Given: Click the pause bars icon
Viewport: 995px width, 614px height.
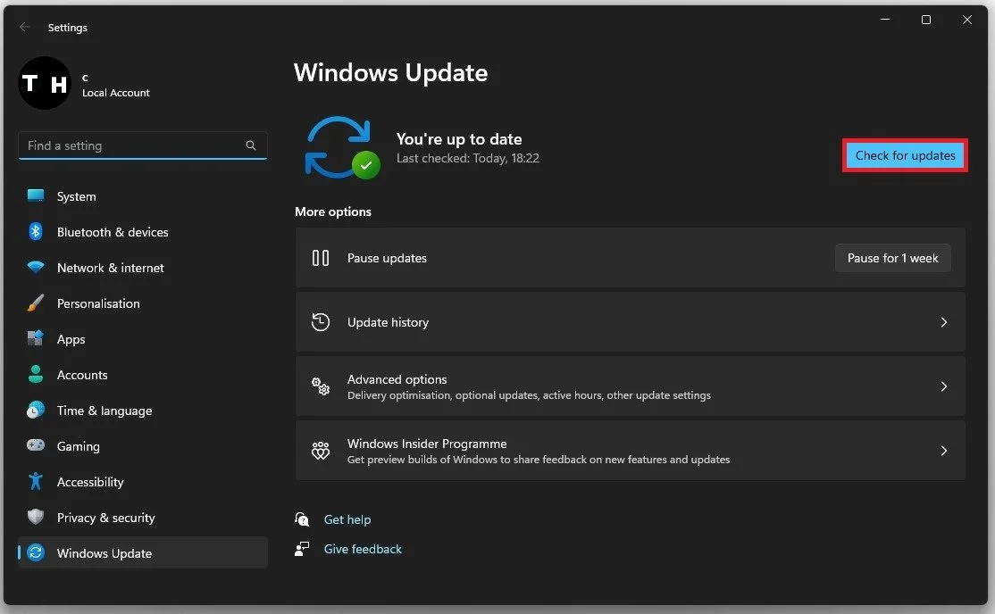Looking at the screenshot, I should (x=321, y=258).
